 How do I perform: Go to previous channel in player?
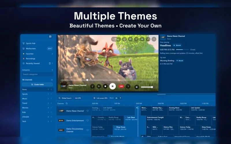coord(92,86)
